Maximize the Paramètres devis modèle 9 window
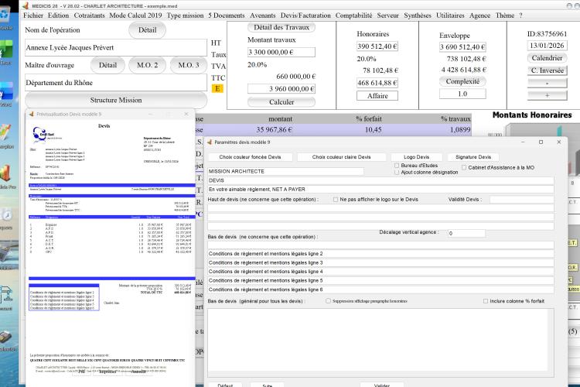The width and height of the screenshot is (580, 387). pyautogui.click(x=541, y=142)
